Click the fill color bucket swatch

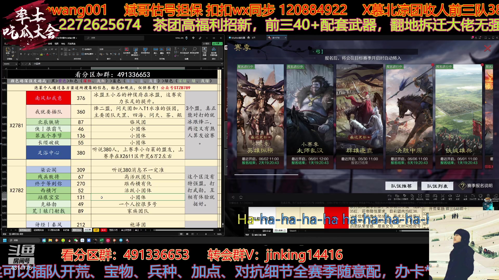point(41,54)
